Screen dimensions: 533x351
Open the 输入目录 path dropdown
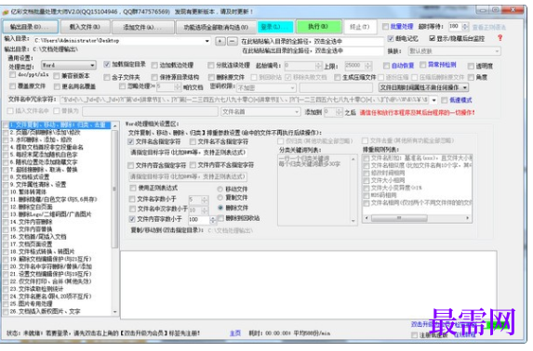click(207, 41)
